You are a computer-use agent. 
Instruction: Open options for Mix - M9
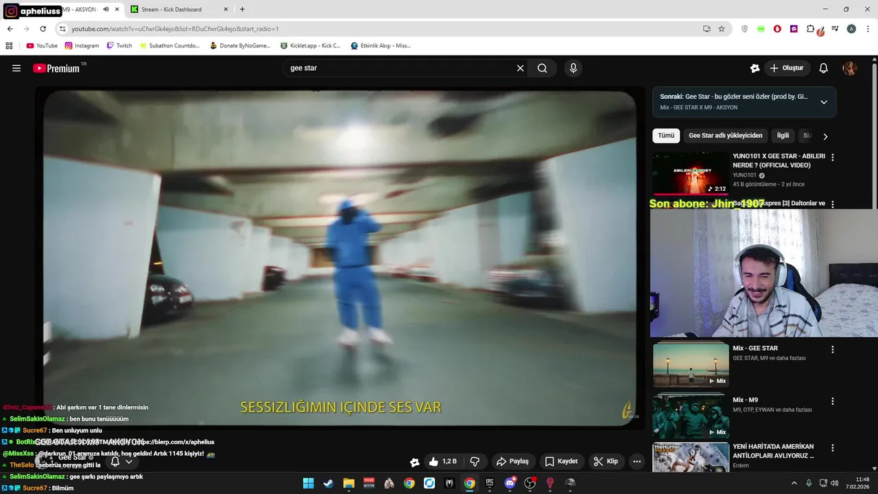point(833,401)
